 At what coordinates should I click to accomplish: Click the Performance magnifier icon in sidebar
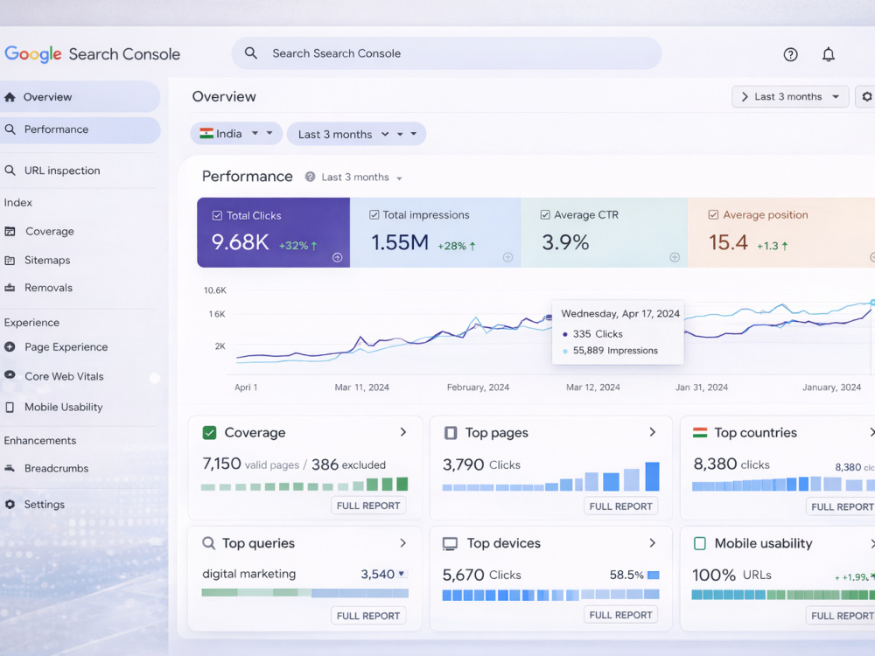coord(10,129)
